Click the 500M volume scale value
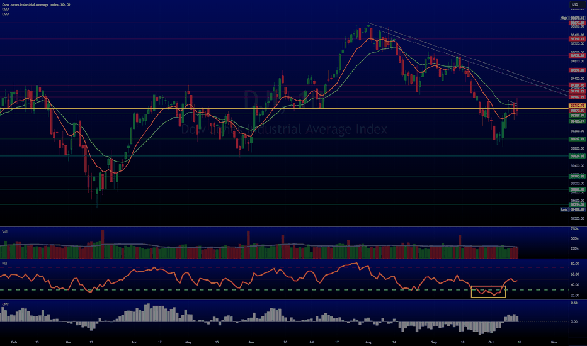This screenshot has width=587, height=346. (x=574, y=238)
